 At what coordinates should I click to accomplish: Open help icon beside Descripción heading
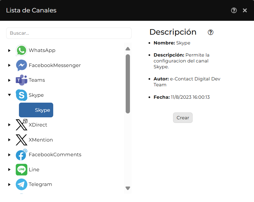(x=211, y=32)
